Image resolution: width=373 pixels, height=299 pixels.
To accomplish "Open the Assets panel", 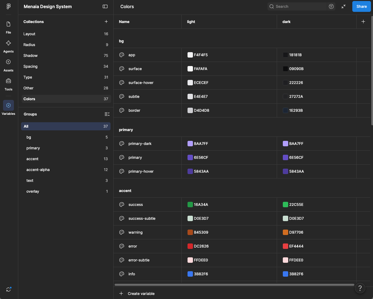I will [x=8, y=66].
